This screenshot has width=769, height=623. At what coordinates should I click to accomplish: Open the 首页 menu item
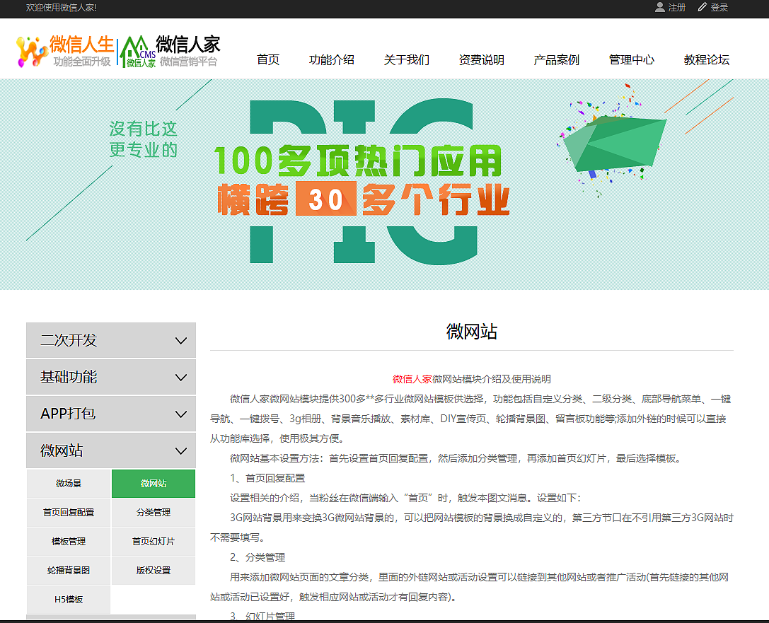coord(267,60)
